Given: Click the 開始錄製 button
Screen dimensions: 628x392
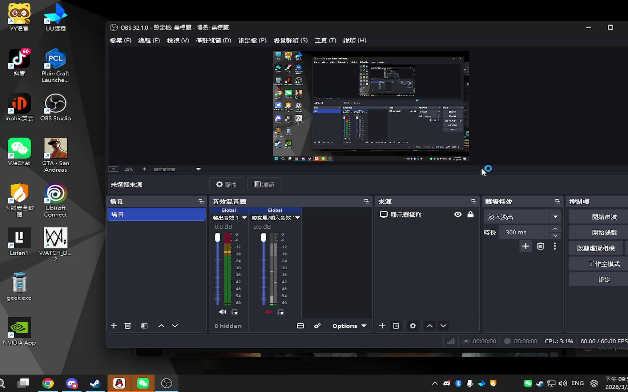Looking at the screenshot, I should [x=604, y=233].
